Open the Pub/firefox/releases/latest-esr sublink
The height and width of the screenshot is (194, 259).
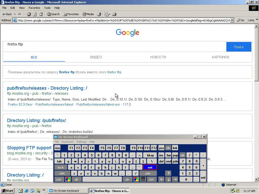click(x=98, y=104)
